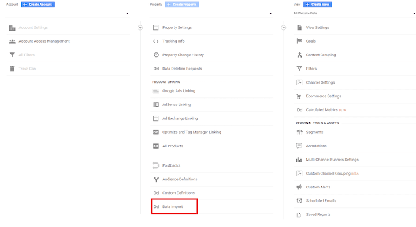
Task: Click the circular arrow between Property and View columns
Action: 284,28
